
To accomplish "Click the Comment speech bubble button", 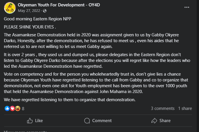I will click(x=98, y=121).
